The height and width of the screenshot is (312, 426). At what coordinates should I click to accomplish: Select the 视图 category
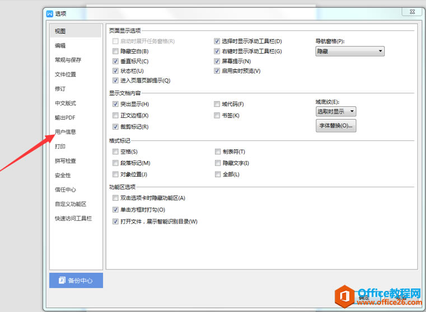[76, 31]
